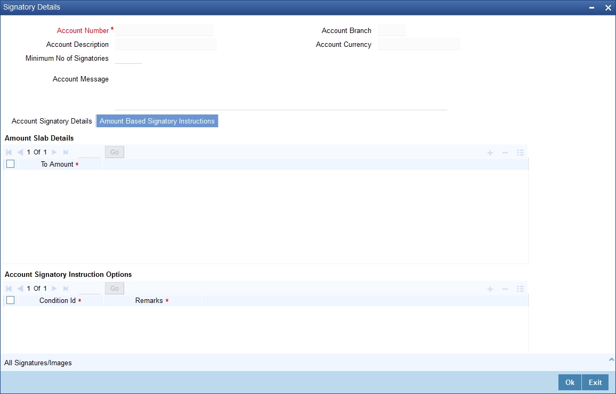Go to first page in Instruction Options
The width and height of the screenshot is (616, 394).
coord(9,289)
